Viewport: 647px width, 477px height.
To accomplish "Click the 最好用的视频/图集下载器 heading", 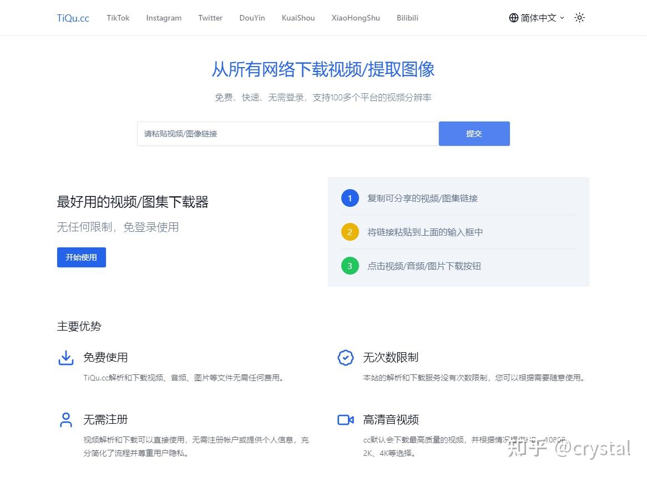I will pos(133,202).
